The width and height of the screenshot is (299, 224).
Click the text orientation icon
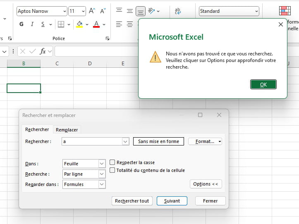point(151,11)
